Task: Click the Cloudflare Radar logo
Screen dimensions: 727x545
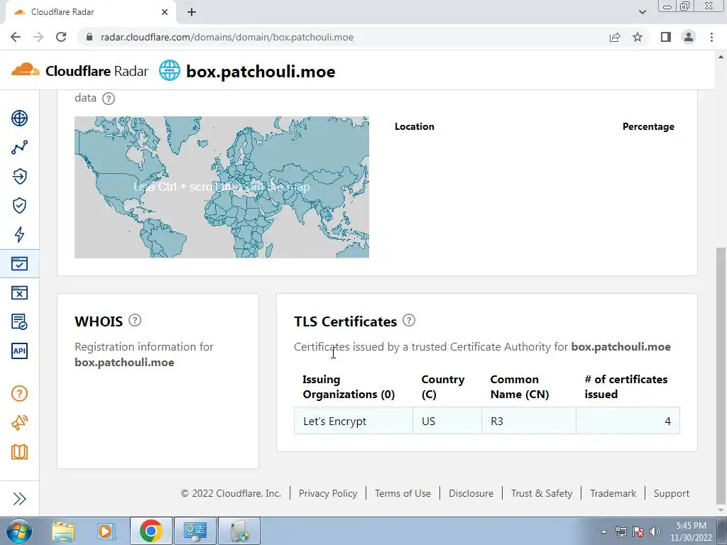Action: 80,71
